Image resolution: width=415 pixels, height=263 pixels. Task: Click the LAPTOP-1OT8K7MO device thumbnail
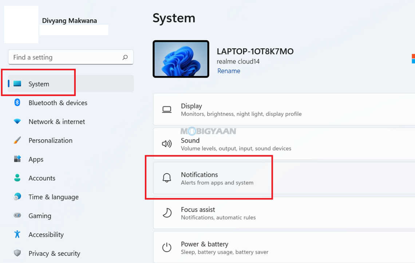(x=181, y=59)
